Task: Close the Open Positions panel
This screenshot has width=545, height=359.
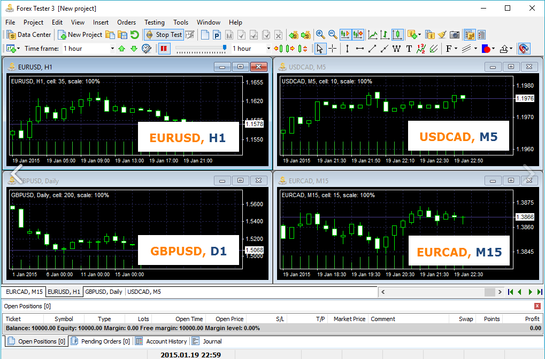Action: pyautogui.click(x=538, y=306)
